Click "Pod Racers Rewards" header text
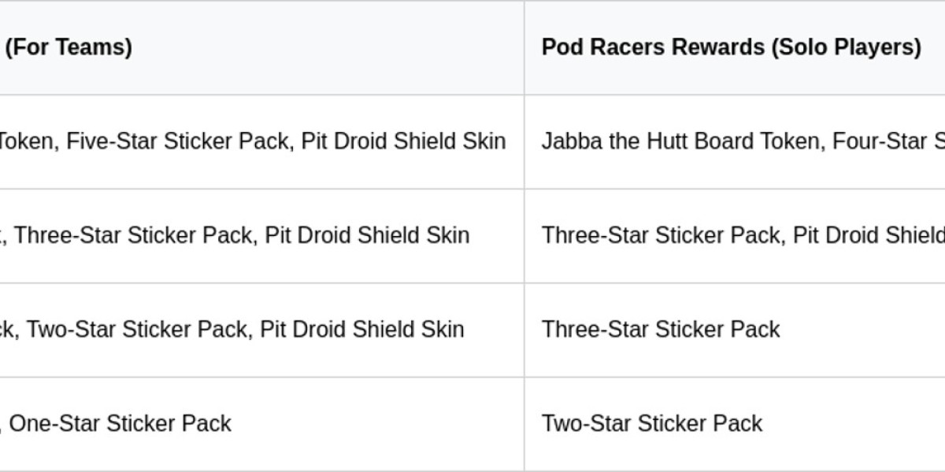This screenshot has height=472, width=945. (x=653, y=47)
